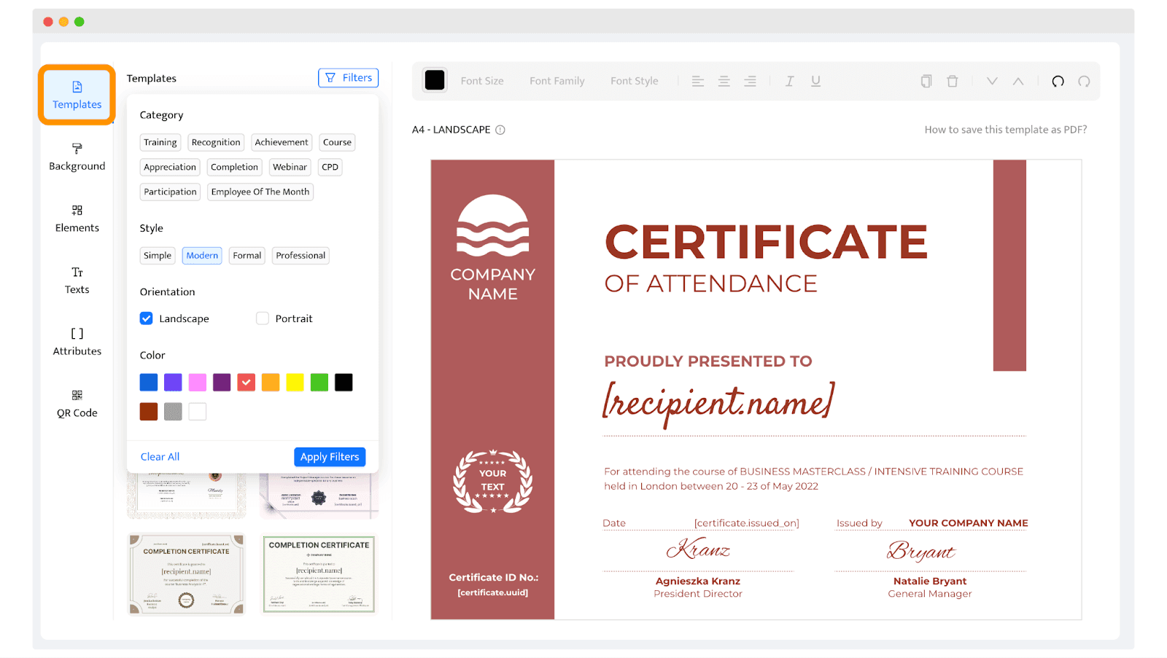Undo the last action
Screen dimensions: 1167x658
[x=1058, y=81]
